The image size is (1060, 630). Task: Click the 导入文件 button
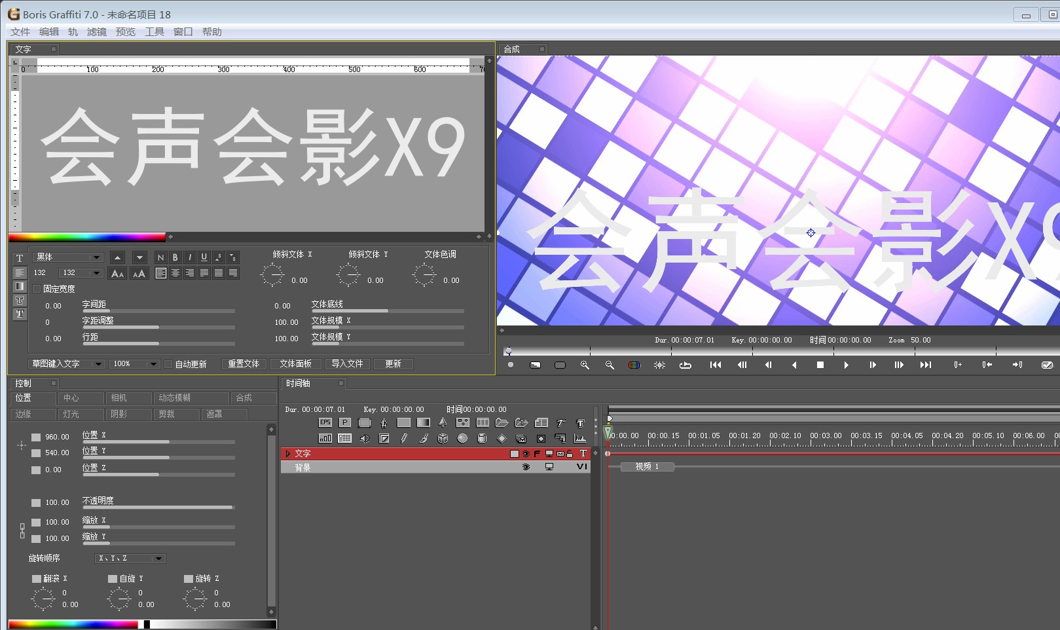point(347,364)
